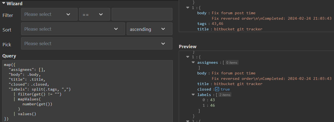Expand item 2 in the Preview tree

tap(188, 121)
